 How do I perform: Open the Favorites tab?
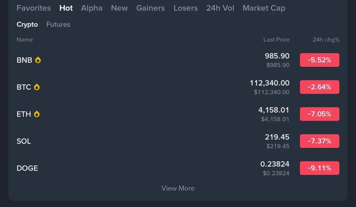coord(34,8)
